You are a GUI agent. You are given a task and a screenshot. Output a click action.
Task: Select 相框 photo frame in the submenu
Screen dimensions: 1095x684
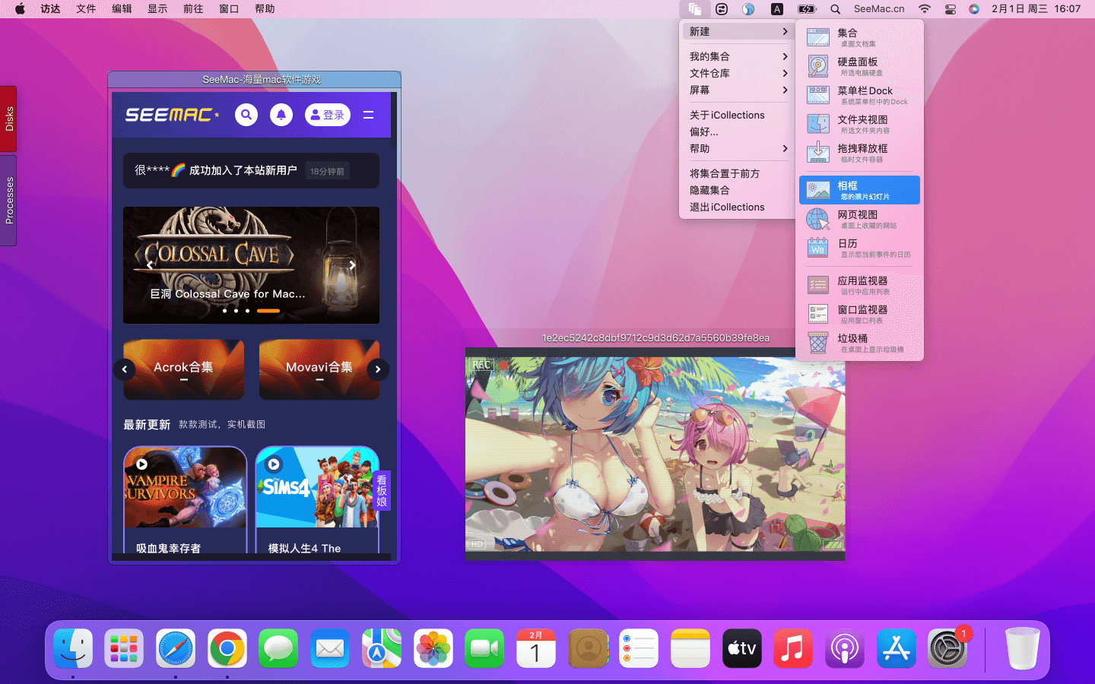[859, 190]
